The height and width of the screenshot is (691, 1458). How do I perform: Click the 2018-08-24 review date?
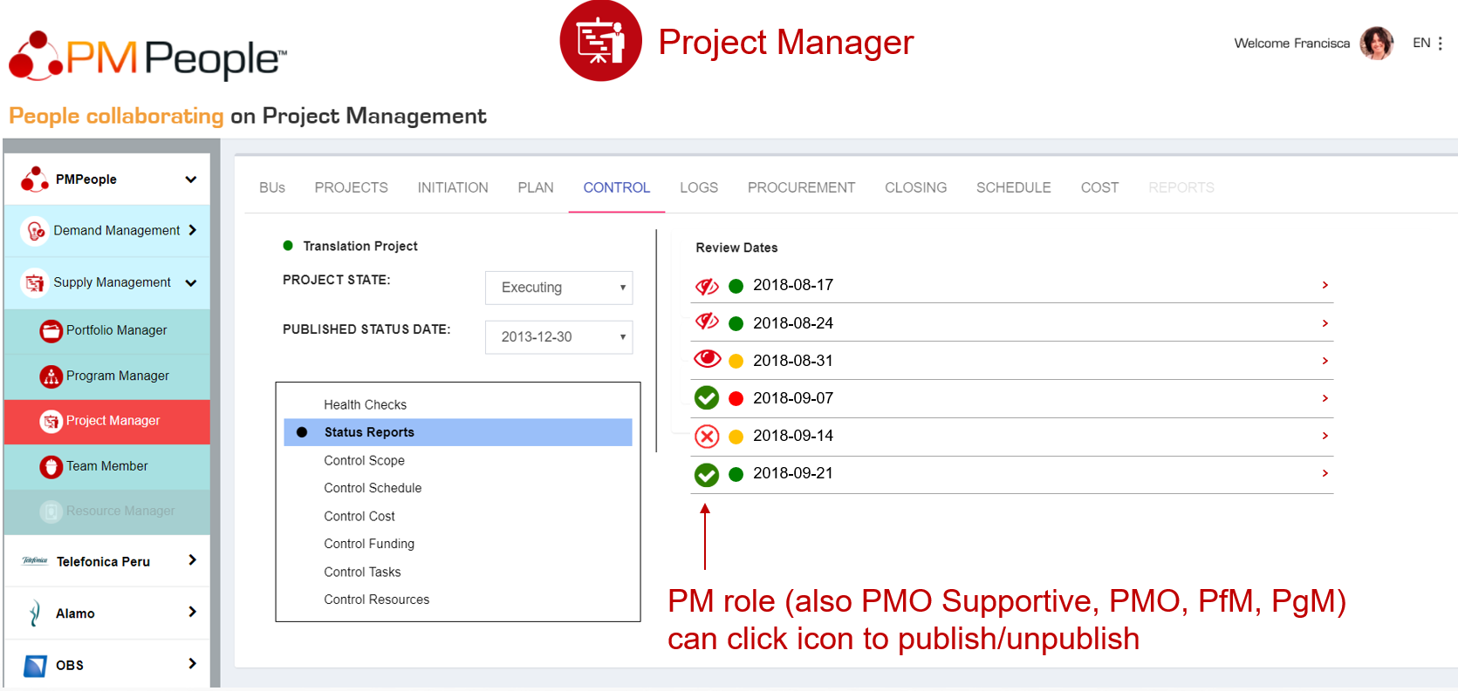tap(793, 323)
